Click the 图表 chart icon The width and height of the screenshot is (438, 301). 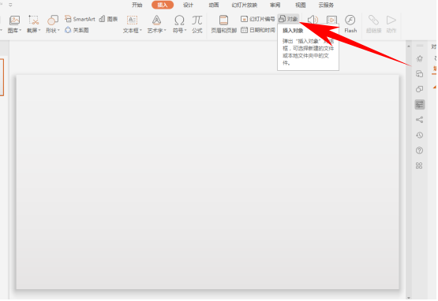click(x=108, y=19)
